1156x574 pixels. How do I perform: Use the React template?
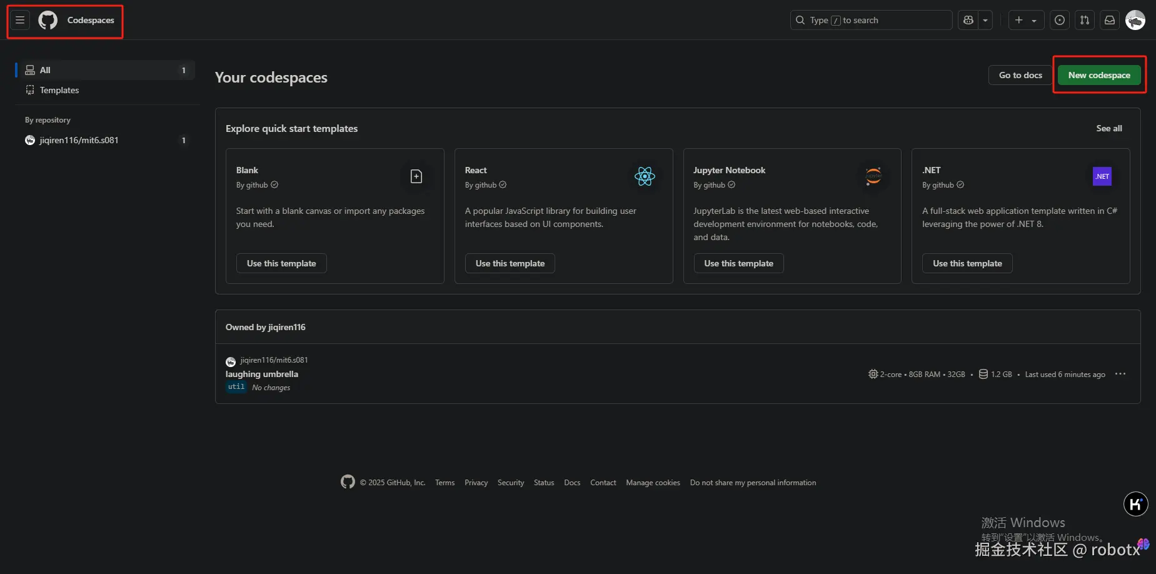click(x=510, y=263)
